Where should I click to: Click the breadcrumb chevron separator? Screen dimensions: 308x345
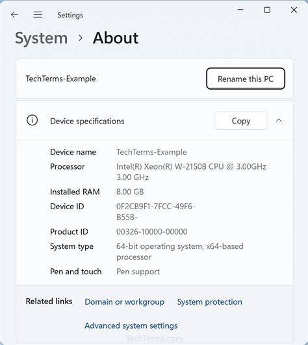tap(81, 38)
